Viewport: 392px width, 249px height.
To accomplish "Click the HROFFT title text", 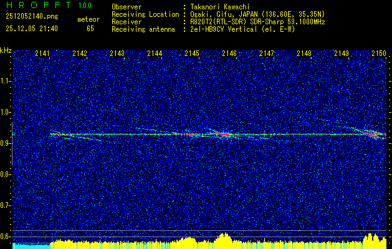I will click(39, 5).
